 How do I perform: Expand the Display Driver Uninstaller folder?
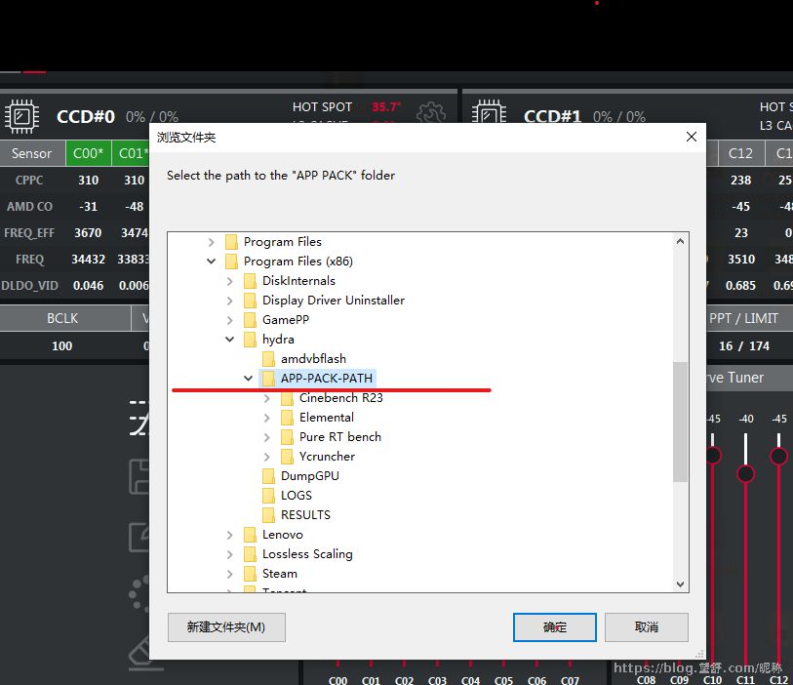230,301
